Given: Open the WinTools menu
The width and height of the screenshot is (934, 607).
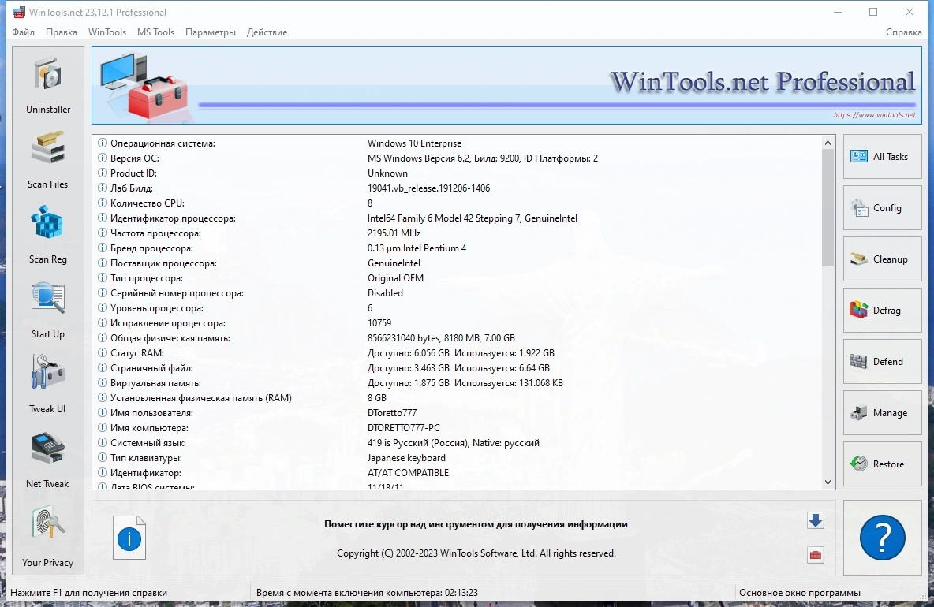Looking at the screenshot, I should point(107,32).
